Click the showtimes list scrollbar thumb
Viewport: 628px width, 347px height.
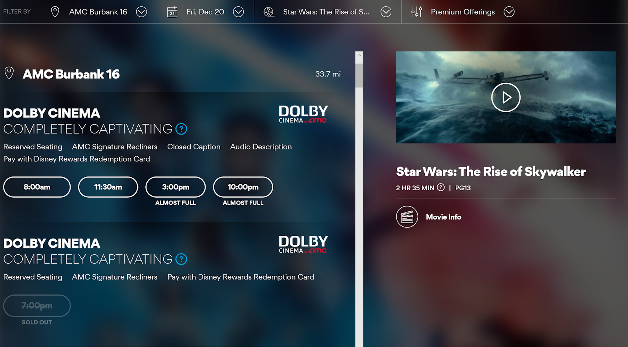pos(359,75)
